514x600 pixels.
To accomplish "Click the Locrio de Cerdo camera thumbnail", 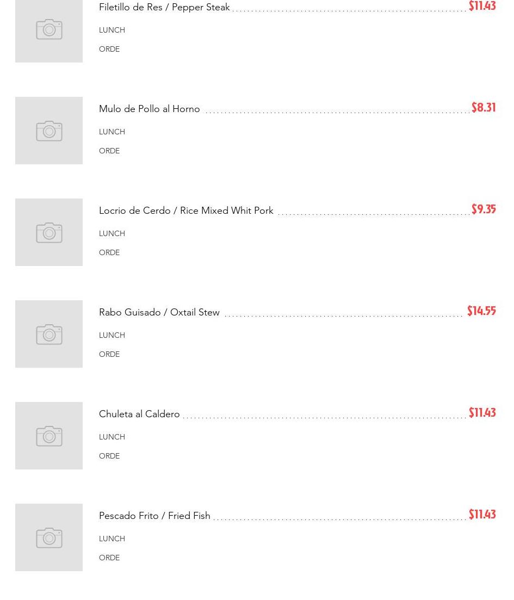I will tap(49, 232).
